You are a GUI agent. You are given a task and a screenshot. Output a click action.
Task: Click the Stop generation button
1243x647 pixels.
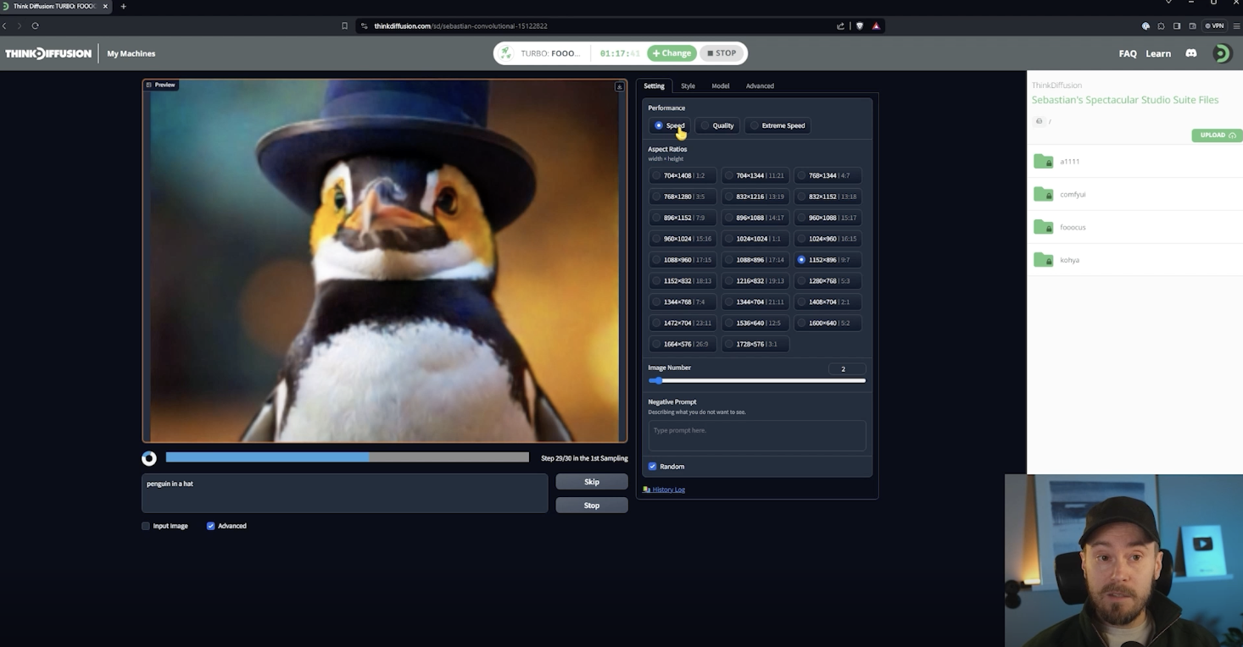[592, 506]
